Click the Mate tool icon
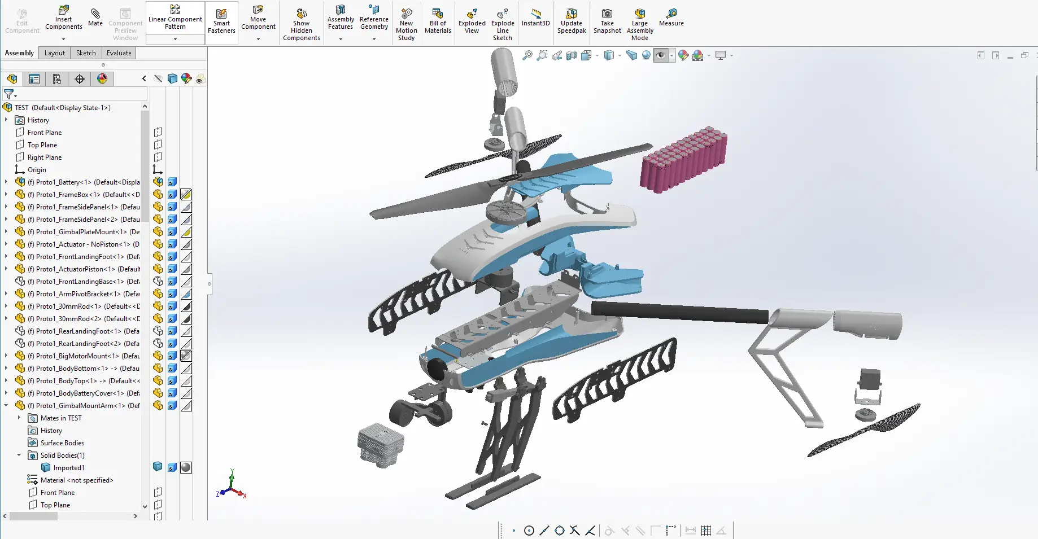This screenshot has height=539, width=1038. pos(95,16)
